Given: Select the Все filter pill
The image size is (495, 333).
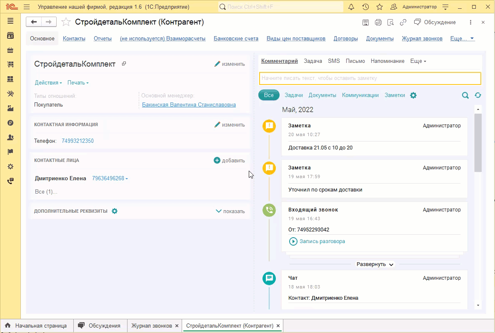Looking at the screenshot, I should pyautogui.click(x=269, y=95).
